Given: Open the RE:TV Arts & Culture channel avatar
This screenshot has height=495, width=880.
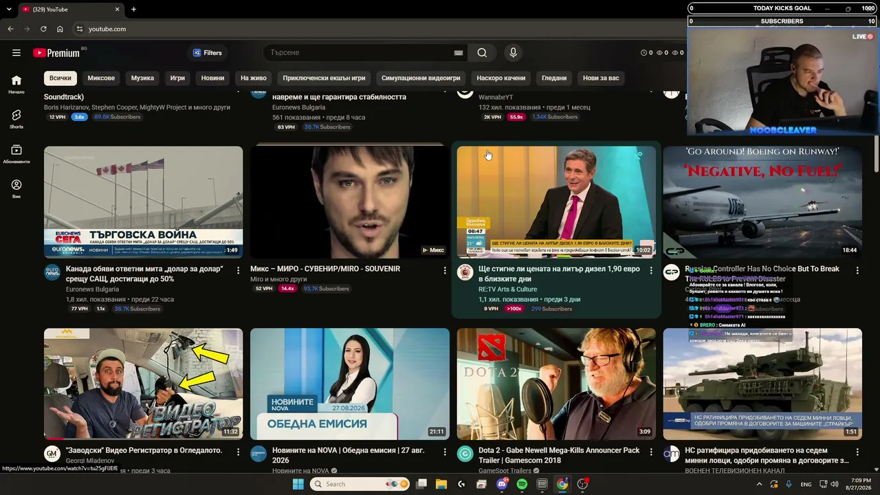Looking at the screenshot, I should (465, 272).
